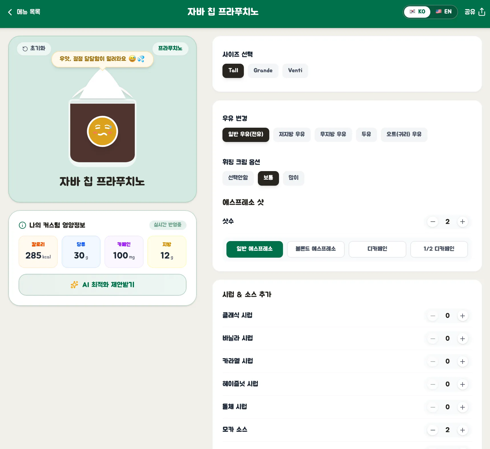Remove one pump of 클래식 시럽

pyautogui.click(x=433, y=316)
